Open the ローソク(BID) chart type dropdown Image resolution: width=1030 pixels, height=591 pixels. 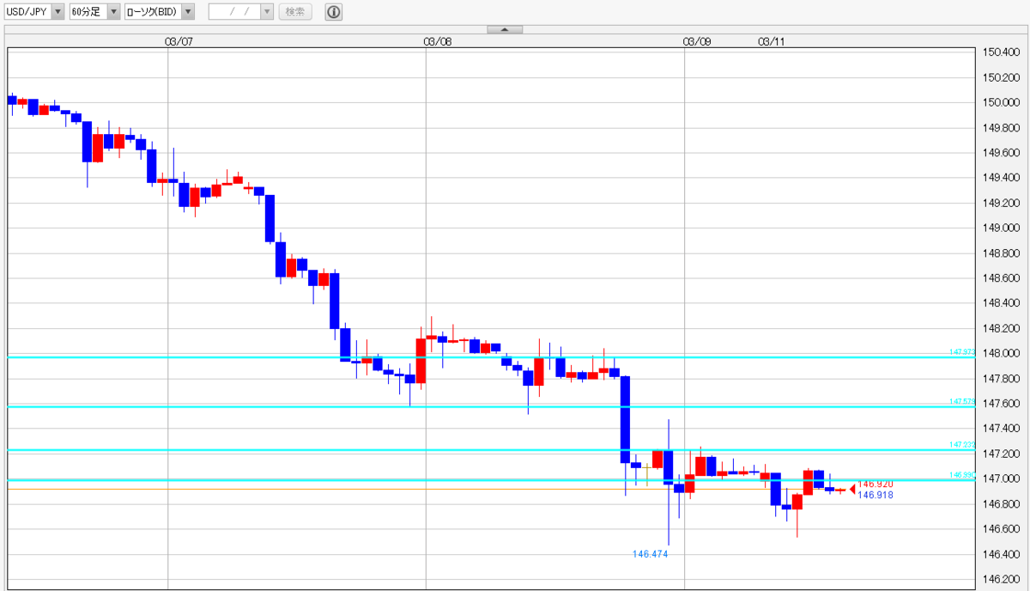pyautogui.click(x=159, y=12)
